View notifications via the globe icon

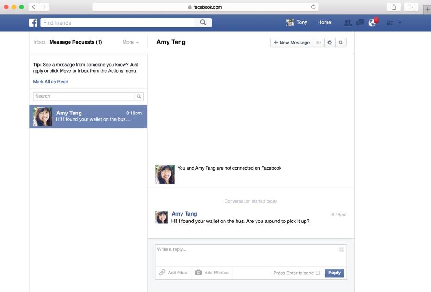coord(372,22)
